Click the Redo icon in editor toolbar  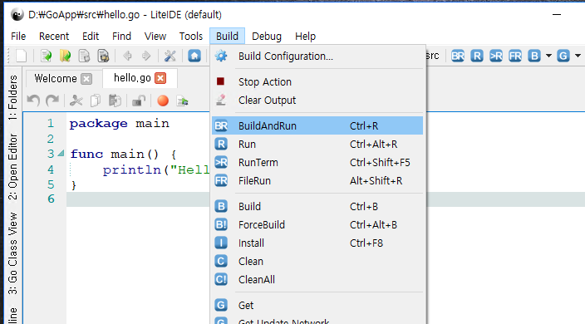(52, 101)
